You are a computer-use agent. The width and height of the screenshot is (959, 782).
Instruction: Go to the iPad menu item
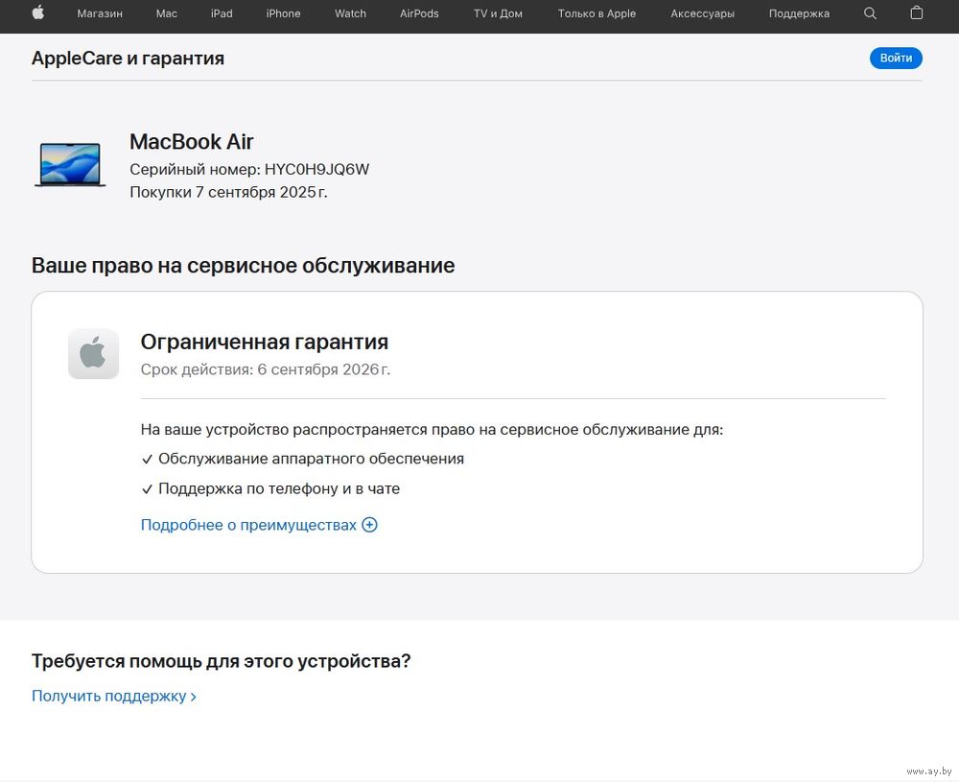coord(222,13)
